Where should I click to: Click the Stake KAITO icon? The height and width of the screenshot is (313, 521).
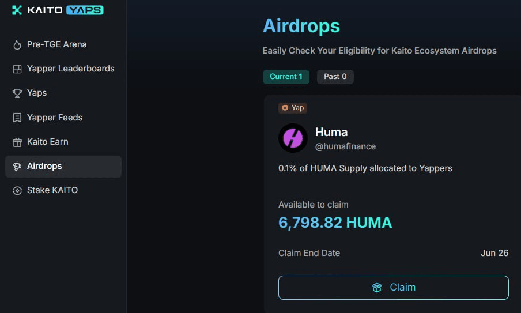point(17,191)
